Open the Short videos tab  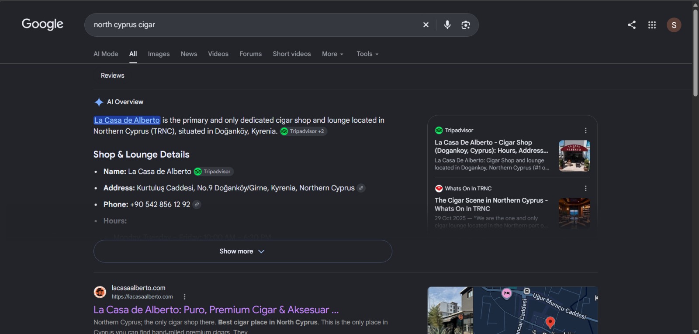(292, 54)
